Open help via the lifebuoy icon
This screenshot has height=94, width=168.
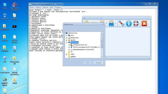[136, 23]
